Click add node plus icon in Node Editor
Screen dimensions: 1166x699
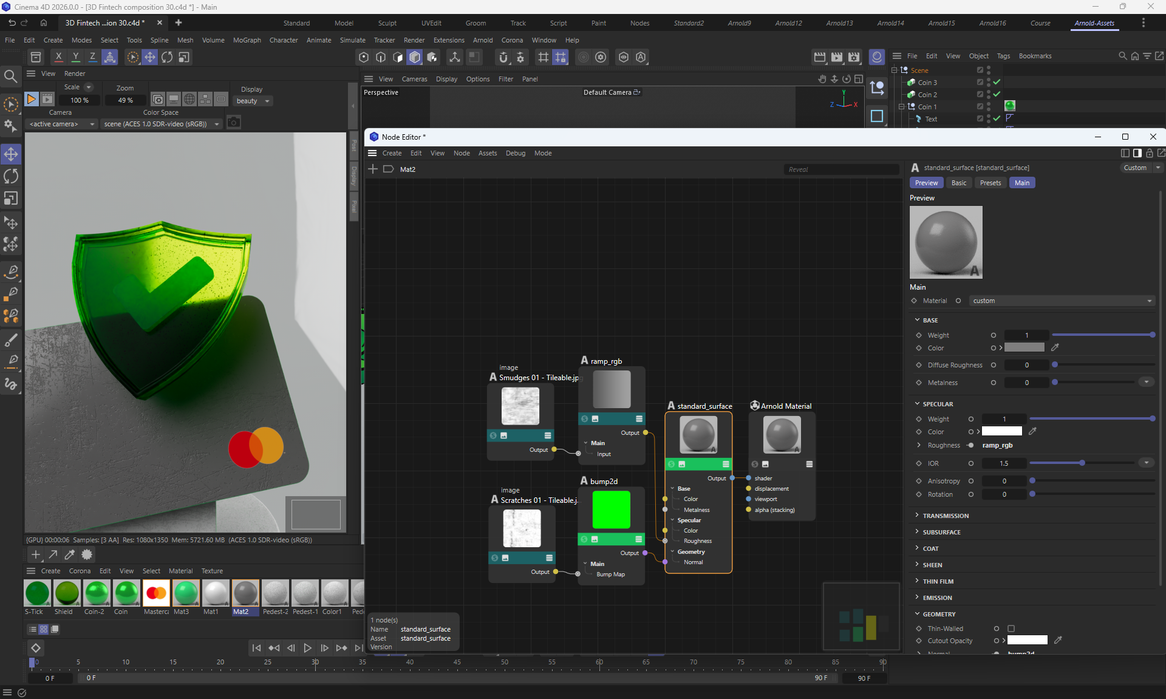[373, 169]
